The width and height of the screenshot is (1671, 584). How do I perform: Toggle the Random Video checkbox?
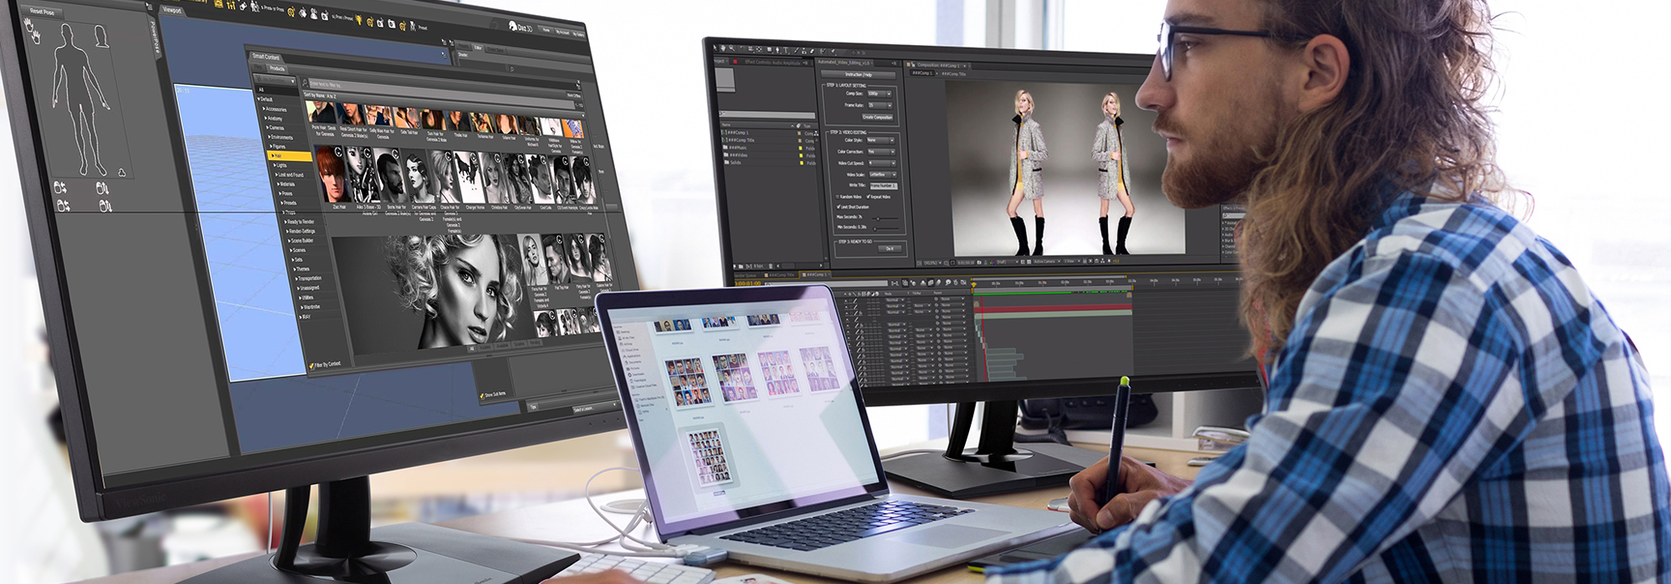pos(837,197)
